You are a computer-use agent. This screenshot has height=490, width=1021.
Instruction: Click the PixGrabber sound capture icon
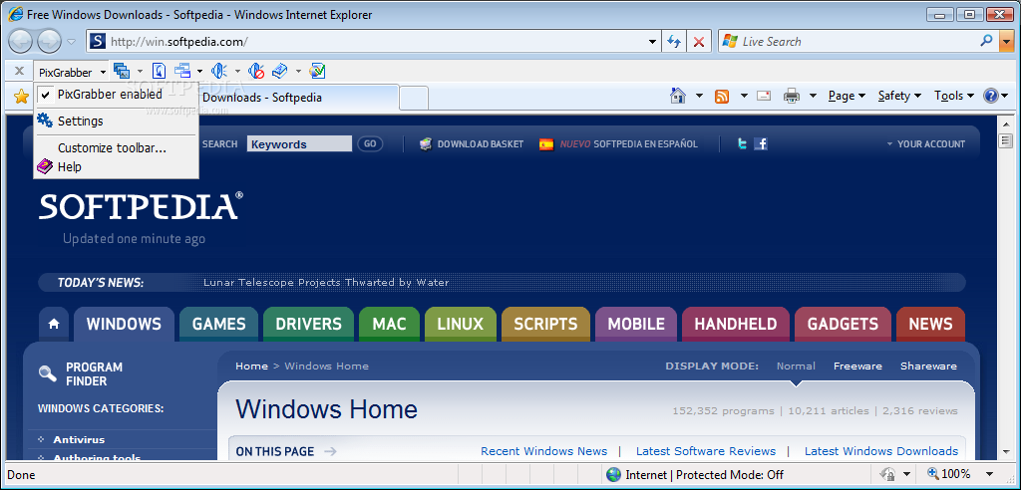tap(220, 71)
